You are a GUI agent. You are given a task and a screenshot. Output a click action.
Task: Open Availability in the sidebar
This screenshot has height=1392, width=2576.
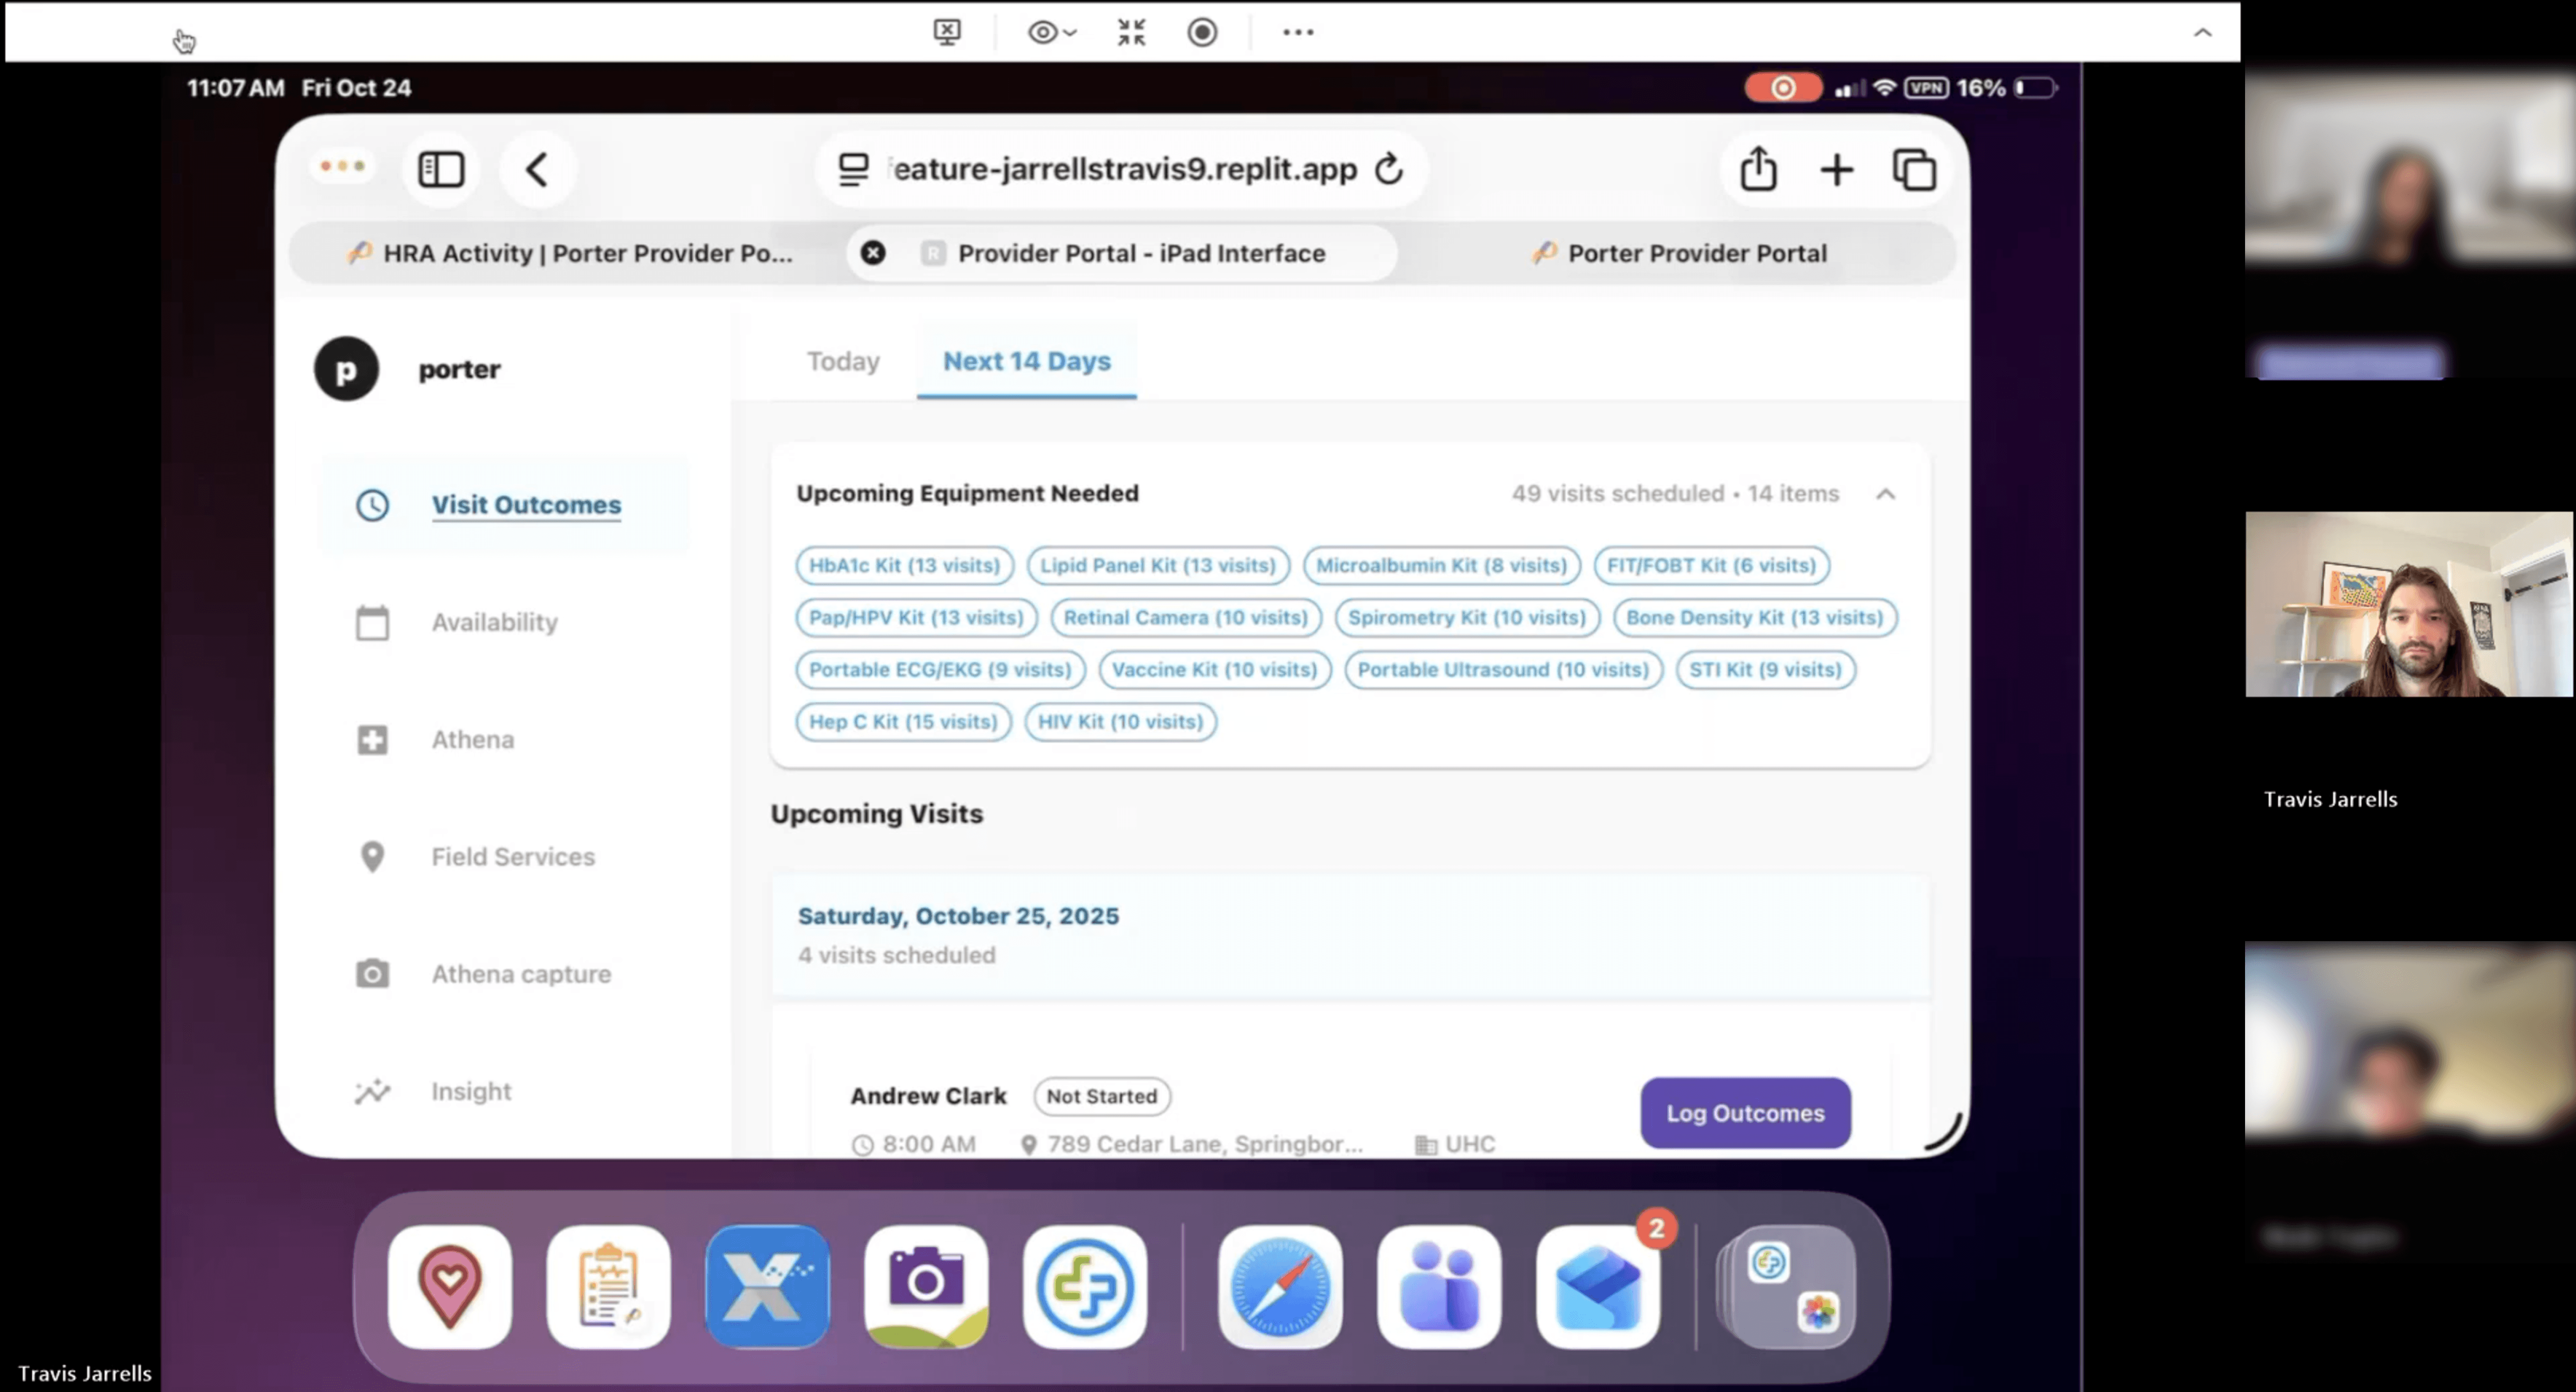pos(494,622)
